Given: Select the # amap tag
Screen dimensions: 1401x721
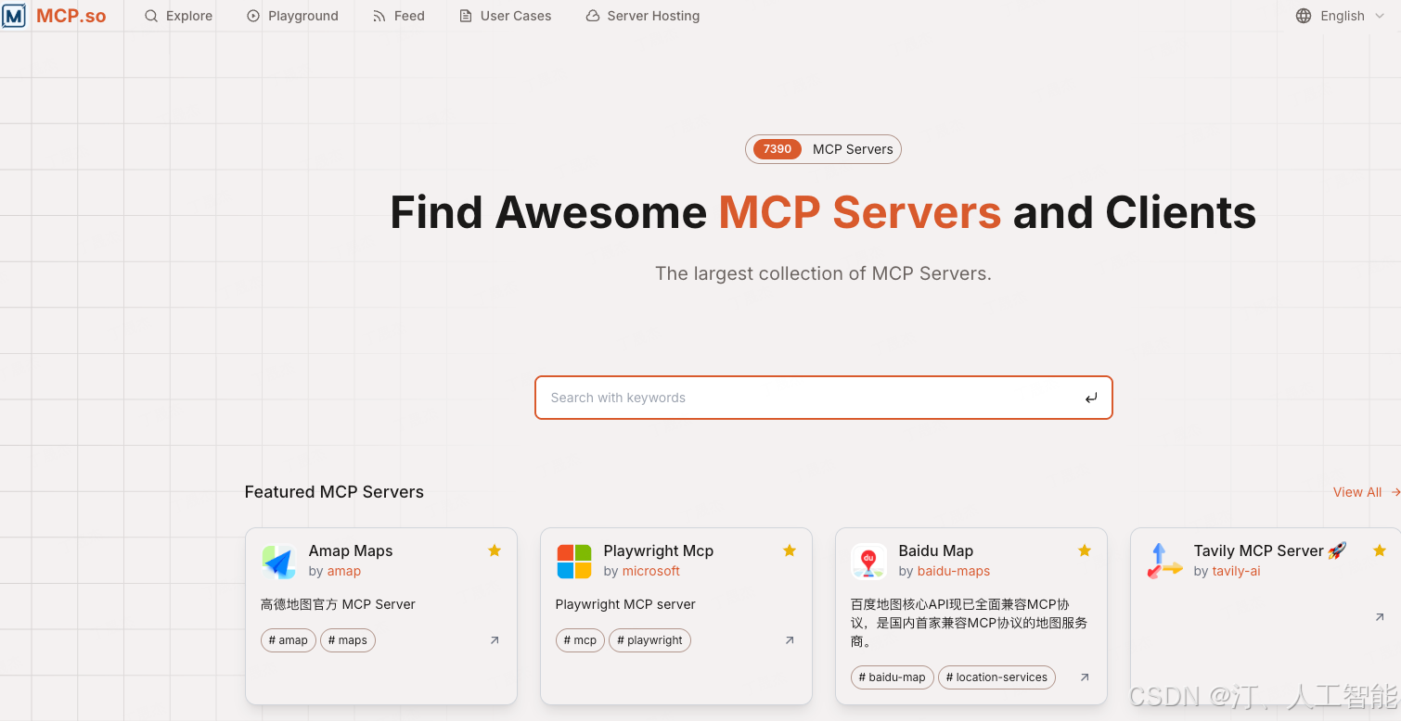Looking at the screenshot, I should pos(288,640).
